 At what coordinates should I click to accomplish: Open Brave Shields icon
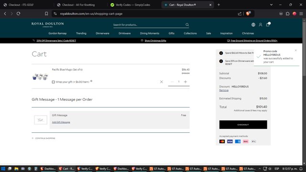(248, 13)
